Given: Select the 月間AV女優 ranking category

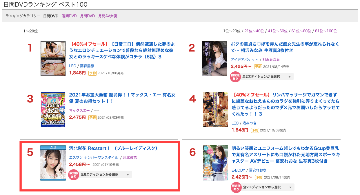Looking at the screenshot, I should pos(108,16).
